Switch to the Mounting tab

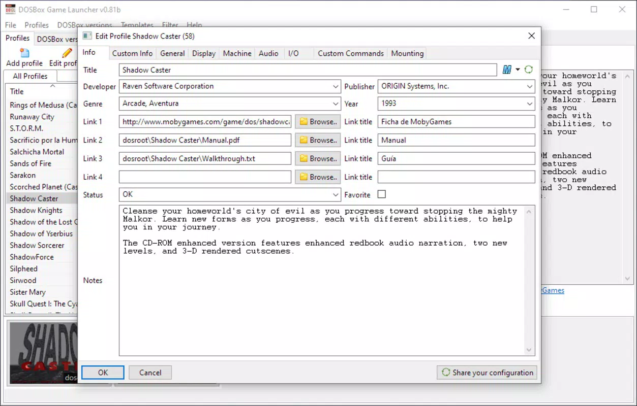tap(407, 53)
